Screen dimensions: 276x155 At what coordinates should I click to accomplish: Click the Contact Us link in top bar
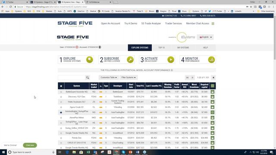click(x=169, y=15)
